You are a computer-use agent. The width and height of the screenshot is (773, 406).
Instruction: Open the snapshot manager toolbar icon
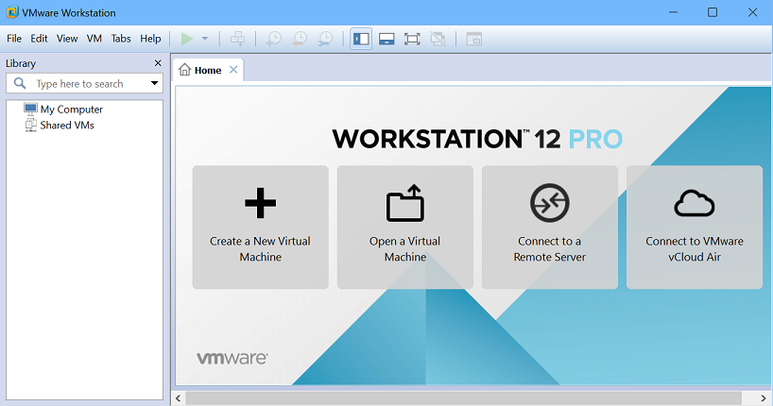(x=324, y=39)
